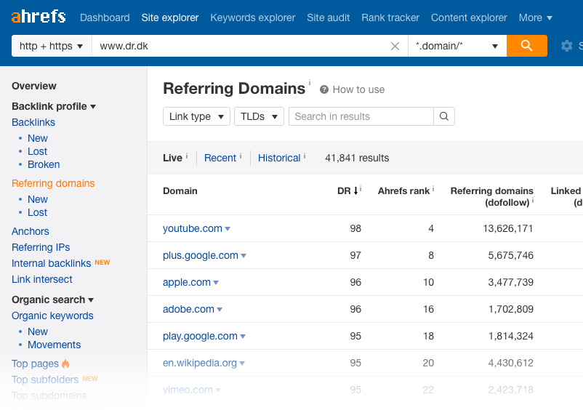Viewport: 583px width, 410px height.
Task: Open New under Referring domains in sidebar
Action: [x=38, y=199]
